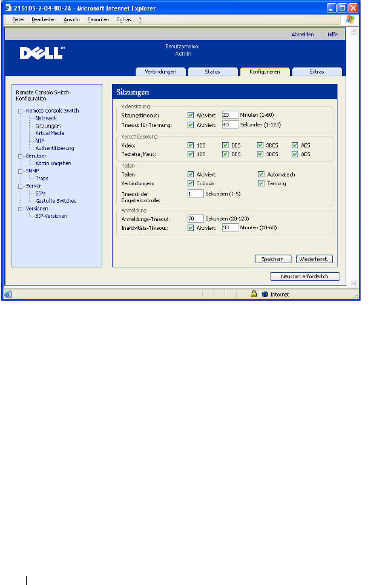Click the Abmelden link
This screenshot has height=585, width=388.
pyautogui.click(x=303, y=34)
